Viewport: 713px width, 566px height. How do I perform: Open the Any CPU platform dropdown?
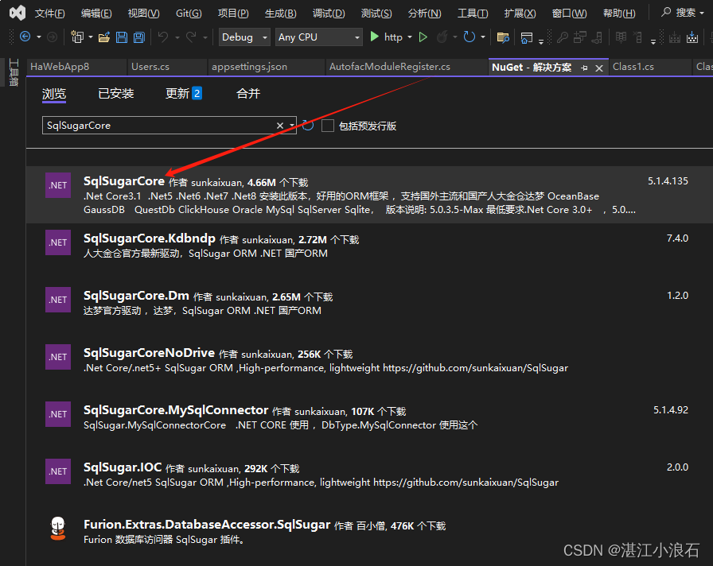pos(319,37)
